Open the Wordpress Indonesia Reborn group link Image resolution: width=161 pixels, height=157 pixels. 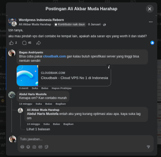(41, 20)
